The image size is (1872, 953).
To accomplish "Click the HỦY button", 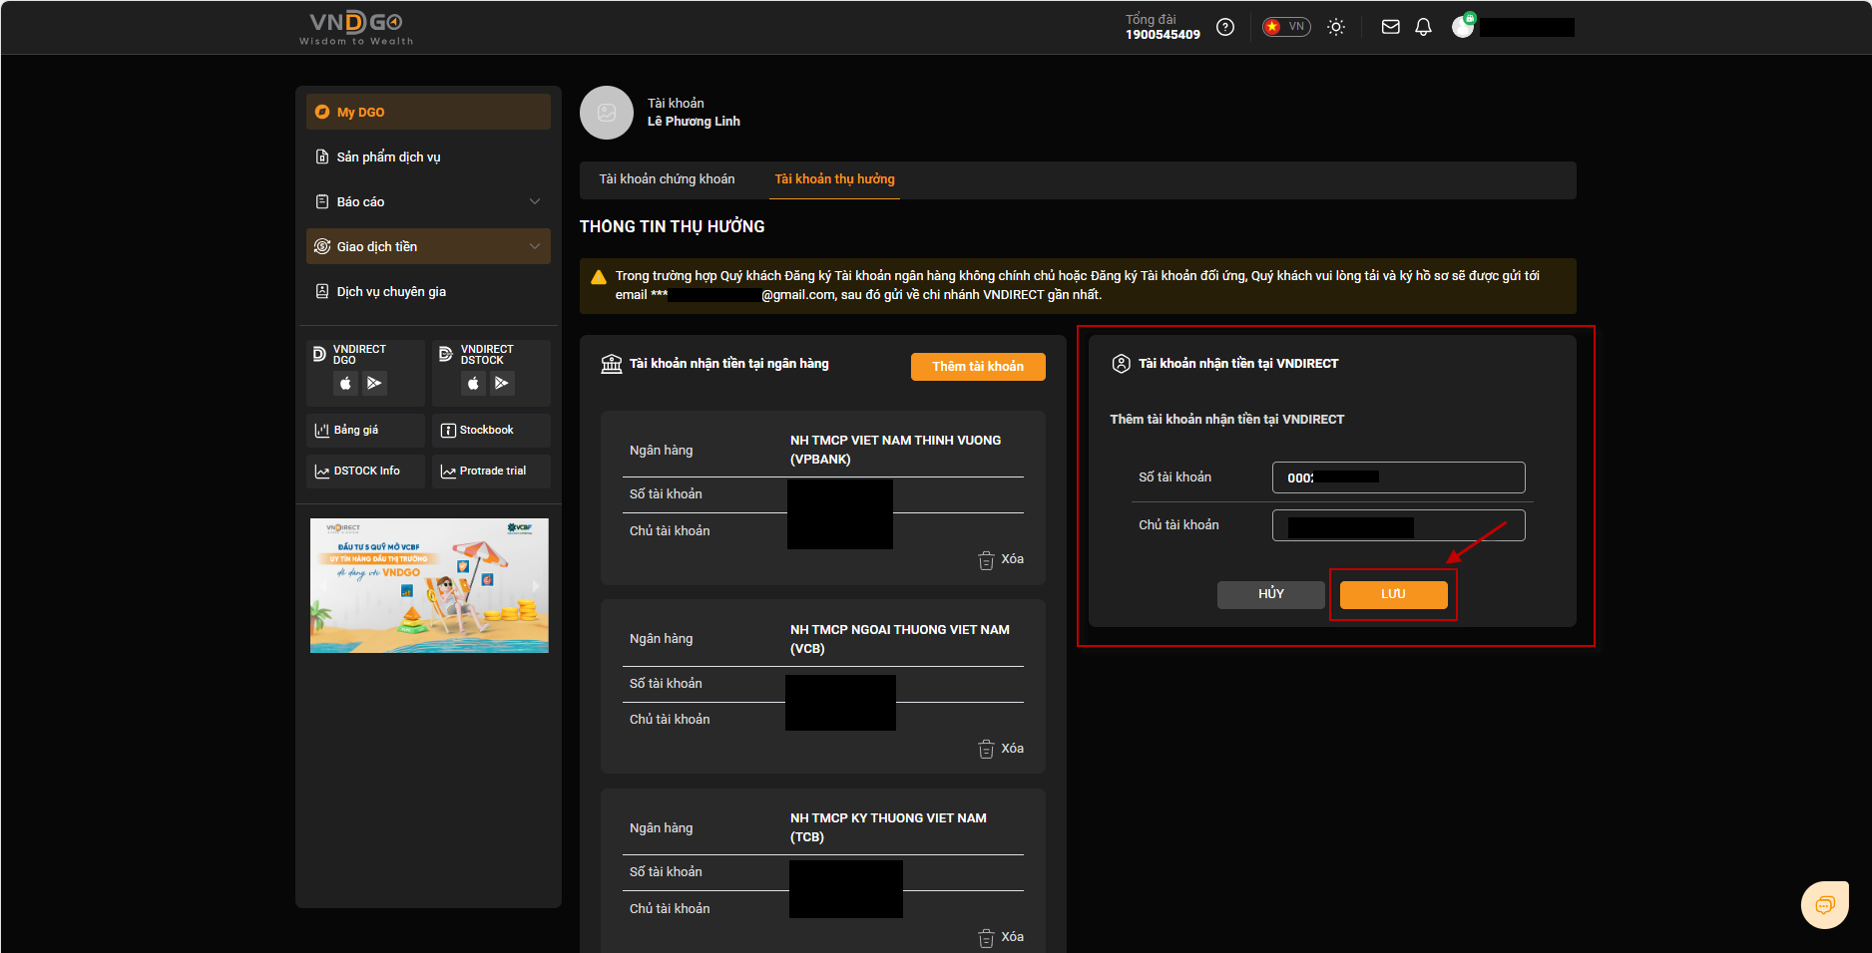I will tap(1271, 594).
